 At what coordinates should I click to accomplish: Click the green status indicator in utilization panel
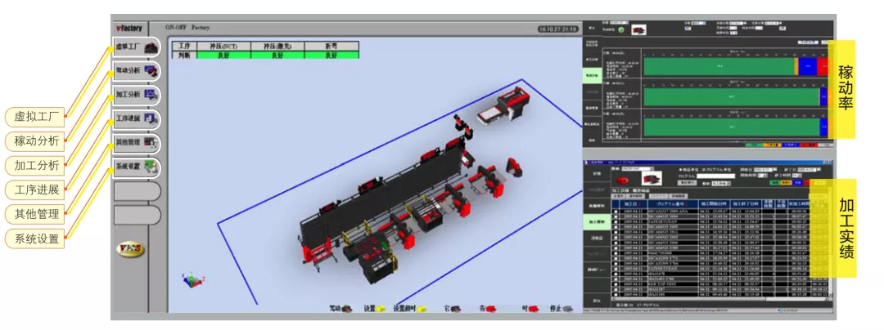pyautogui.click(x=621, y=30)
